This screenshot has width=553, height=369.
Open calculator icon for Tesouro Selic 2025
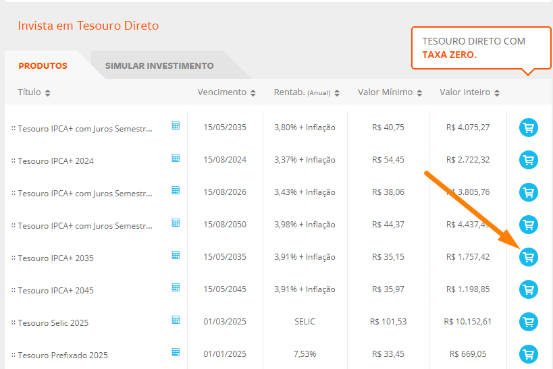coord(176,320)
